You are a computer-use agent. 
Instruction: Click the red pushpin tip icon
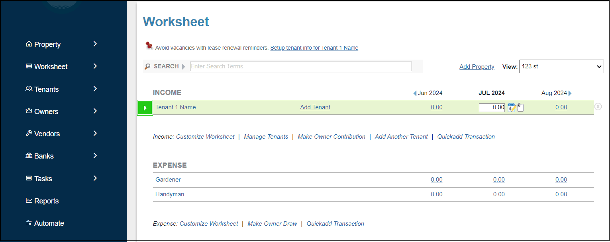click(x=149, y=46)
